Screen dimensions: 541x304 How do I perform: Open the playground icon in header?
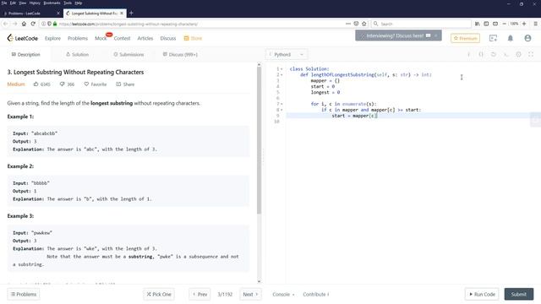pos(493,38)
